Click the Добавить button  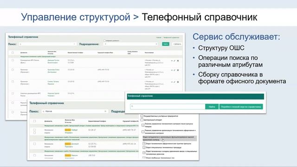pyautogui.click(x=177, y=44)
